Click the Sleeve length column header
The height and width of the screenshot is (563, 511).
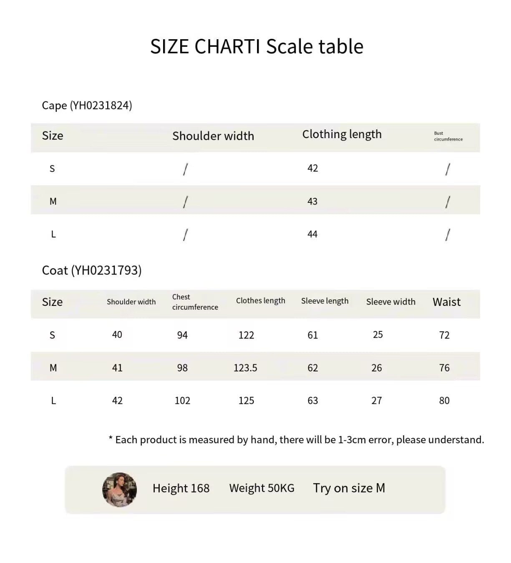(x=325, y=301)
